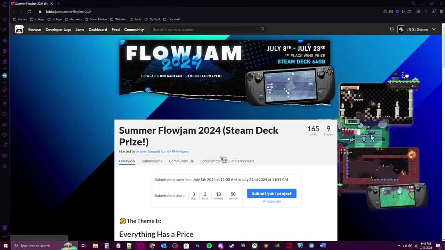445x250 pixels.
Task: Open the Windows Start menu
Action: click(5, 246)
